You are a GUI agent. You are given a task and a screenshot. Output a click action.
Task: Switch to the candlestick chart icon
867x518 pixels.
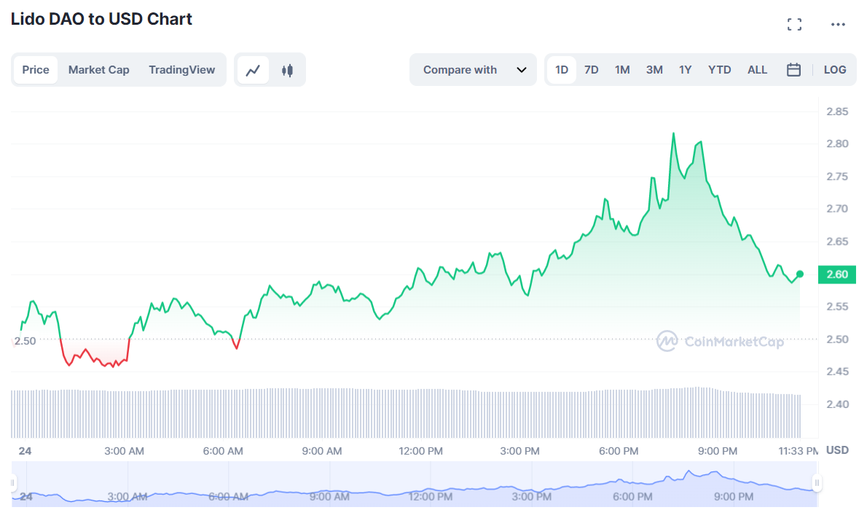tap(287, 70)
